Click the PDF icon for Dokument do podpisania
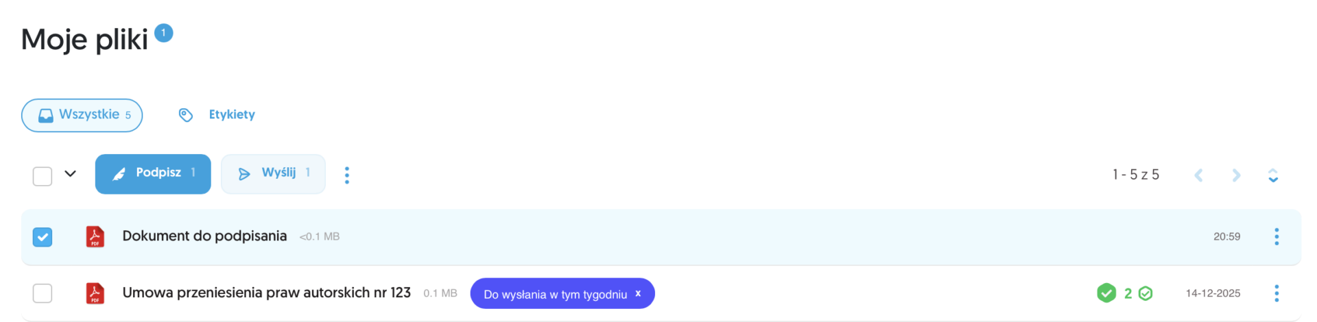 click(95, 236)
